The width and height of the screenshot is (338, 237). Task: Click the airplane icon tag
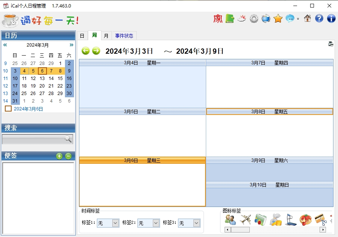(245, 219)
